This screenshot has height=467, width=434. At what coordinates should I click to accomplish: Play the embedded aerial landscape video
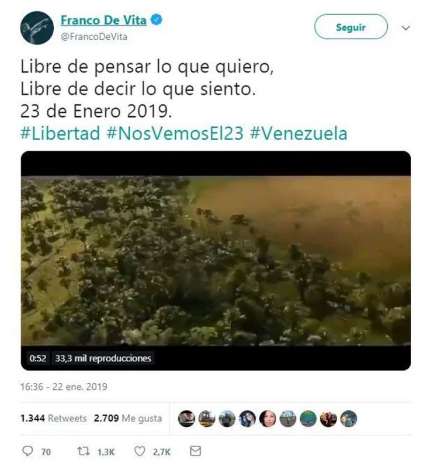tap(216, 260)
